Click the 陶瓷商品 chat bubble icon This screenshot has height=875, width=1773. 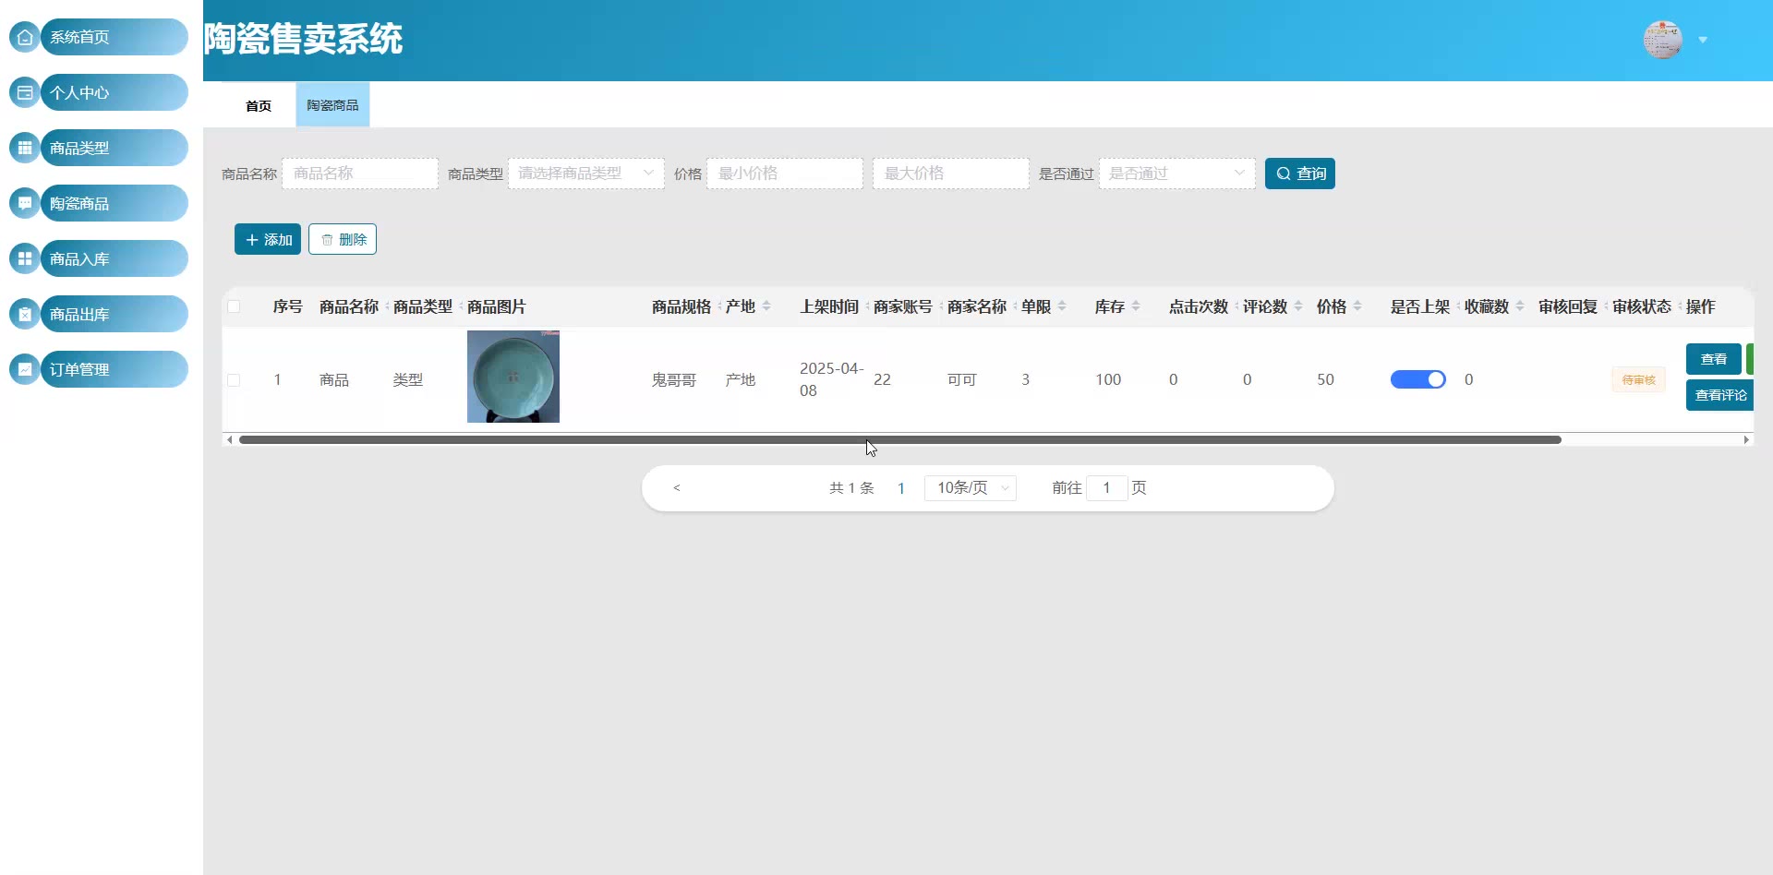coord(25,203)
